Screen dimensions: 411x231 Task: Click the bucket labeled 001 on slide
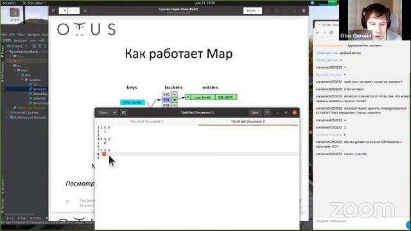[x=166, y=99]
